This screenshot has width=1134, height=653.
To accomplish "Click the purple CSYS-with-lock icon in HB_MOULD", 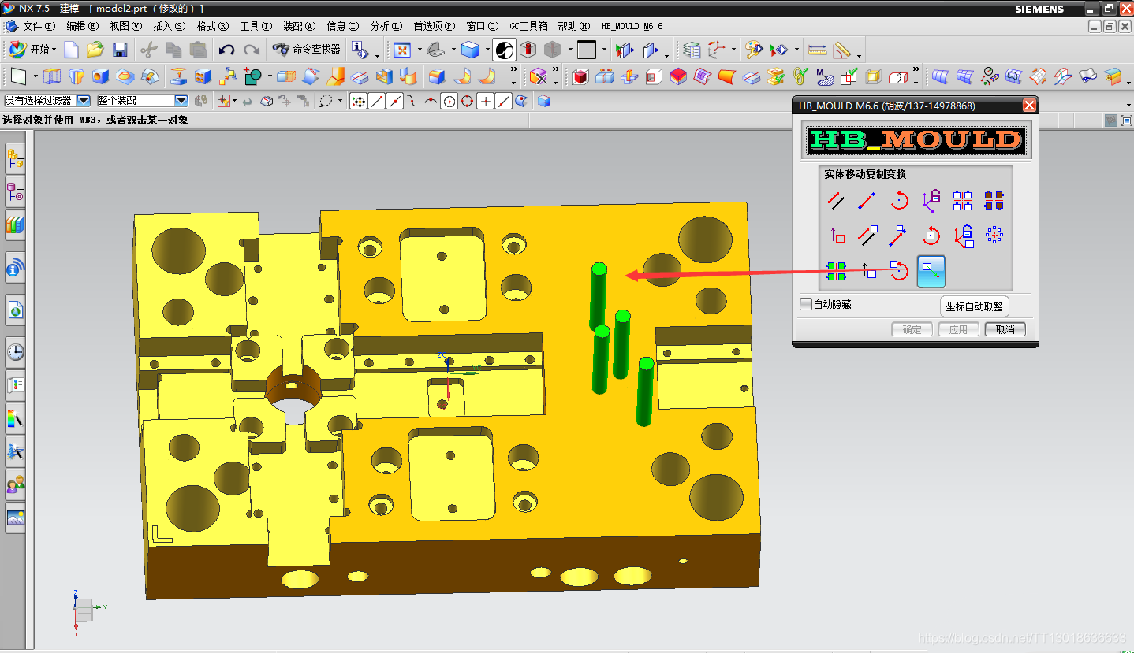I will pos(931,201).
